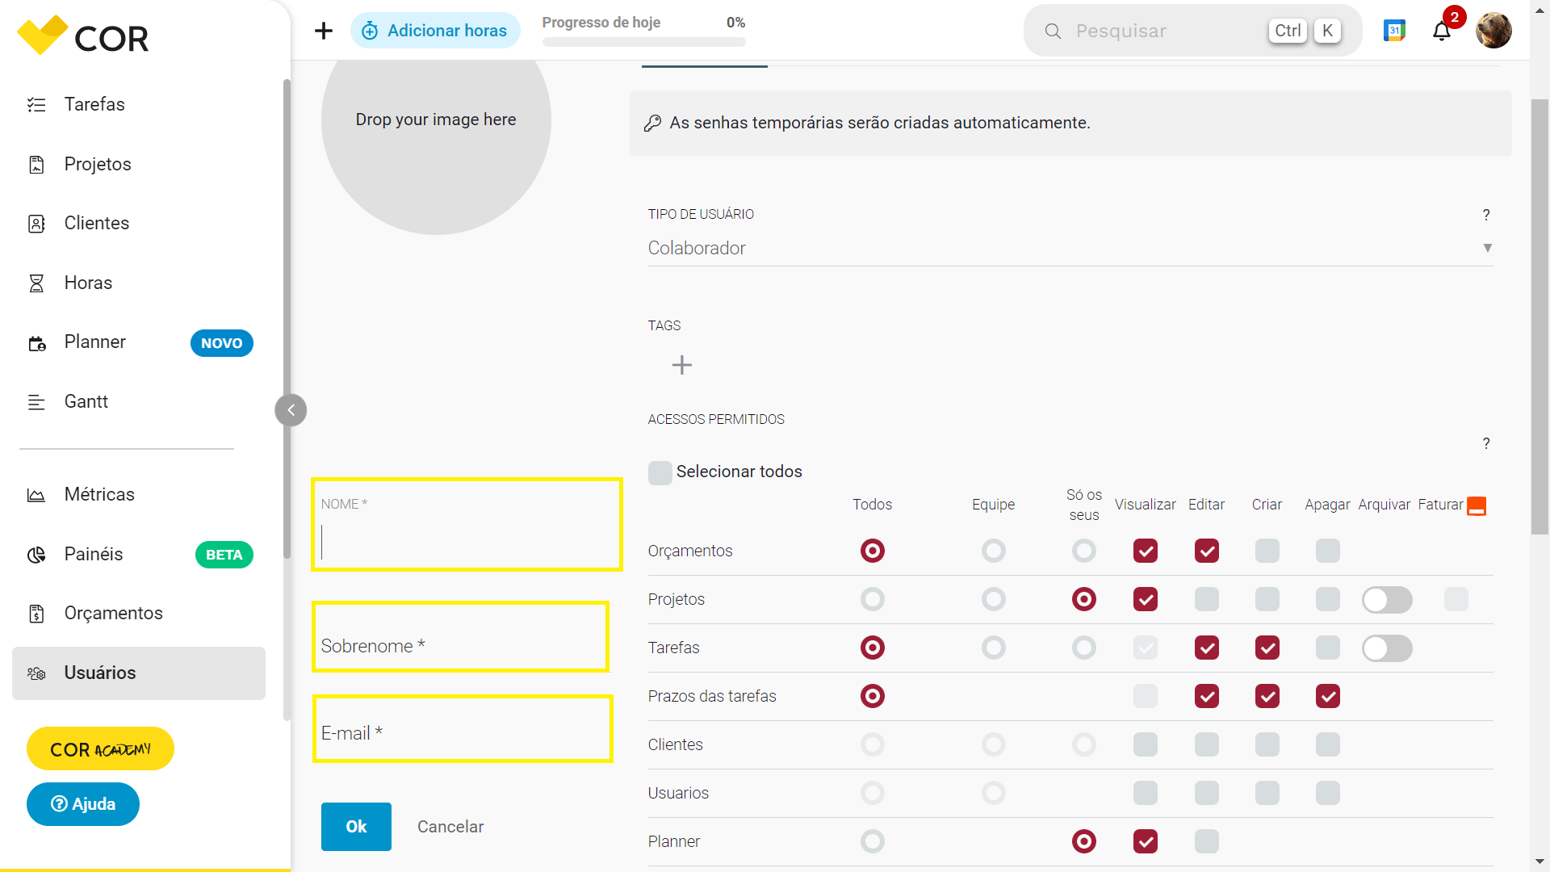Viewport: 1550px width, 872px height.
Task: Click the orange Faturar badge icon
Action: click(1477, 505)
